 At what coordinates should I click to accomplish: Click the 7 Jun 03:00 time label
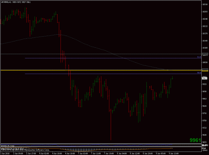click(x=83, y=154)
